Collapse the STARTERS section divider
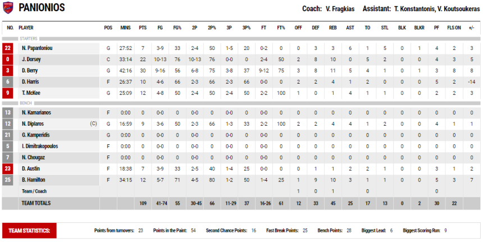483x242 pixels. (x=241, y=39)
